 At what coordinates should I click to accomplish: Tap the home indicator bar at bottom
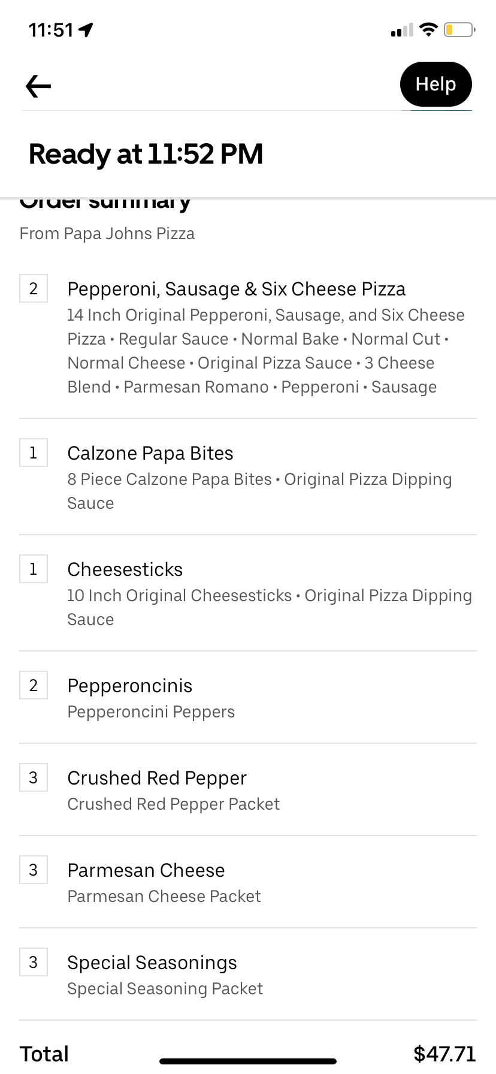pos(248,1061)
